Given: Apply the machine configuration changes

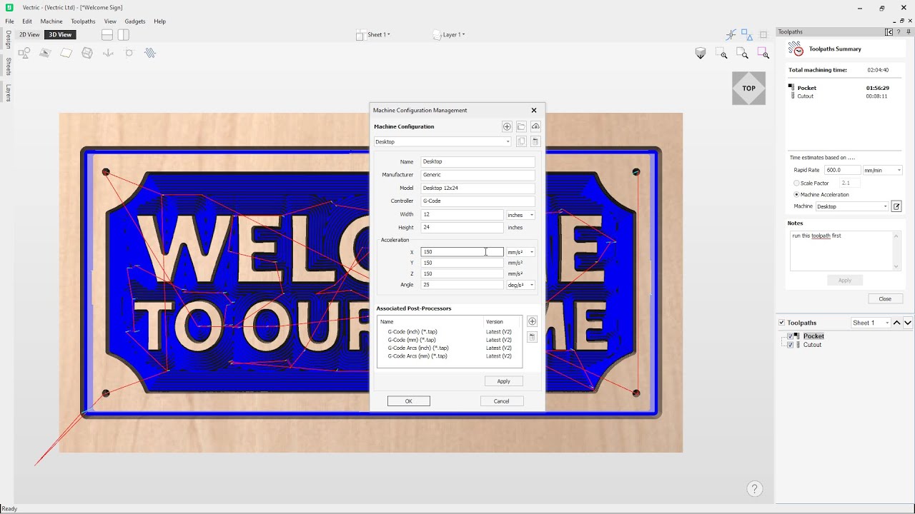Looking at the screenshot, I should (504, 381).
